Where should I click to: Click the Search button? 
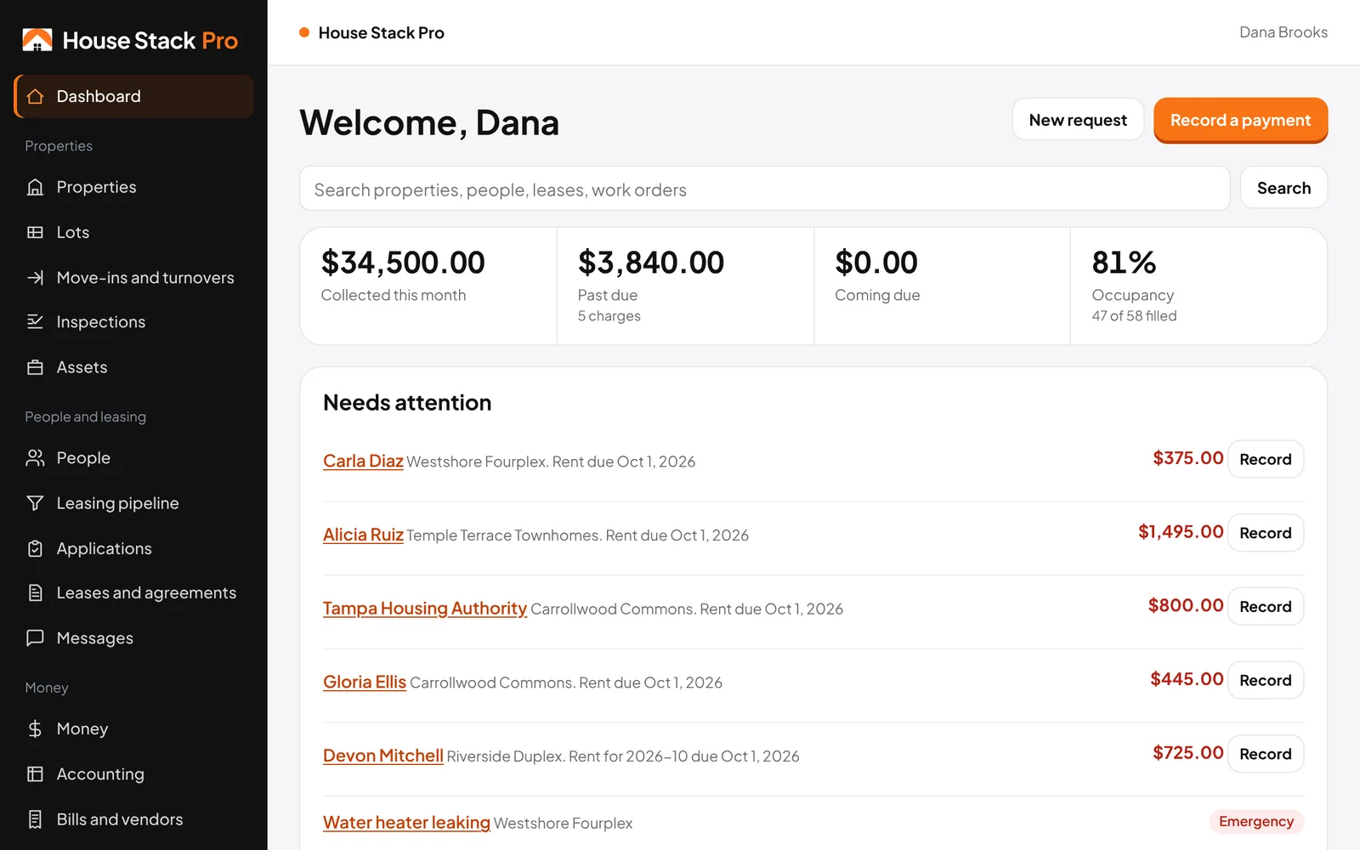[1283, 188]
